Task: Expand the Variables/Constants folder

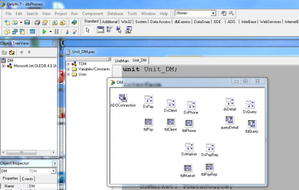Action: [x=68, y=69]
